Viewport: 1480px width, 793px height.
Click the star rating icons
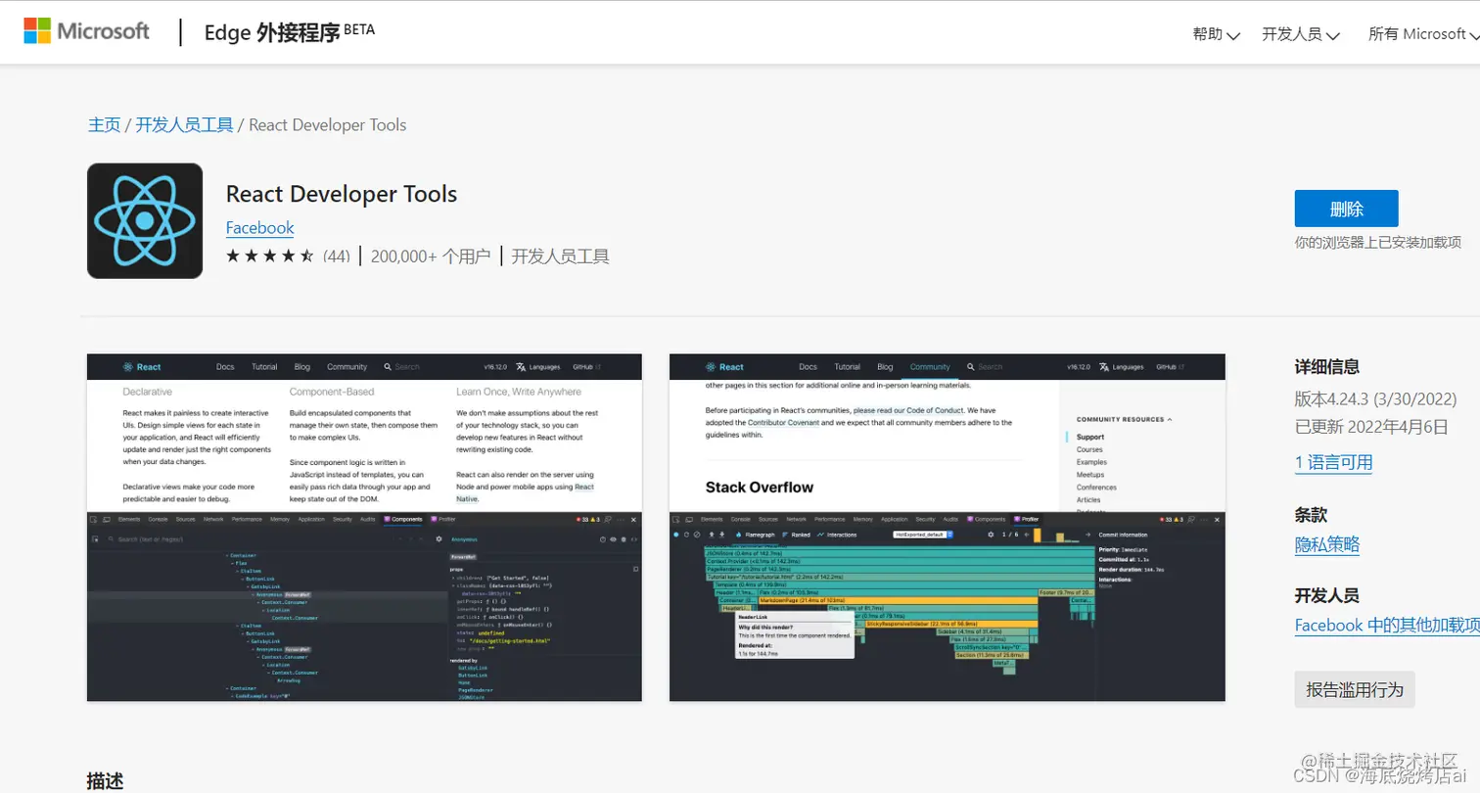[x=270, y=257]
